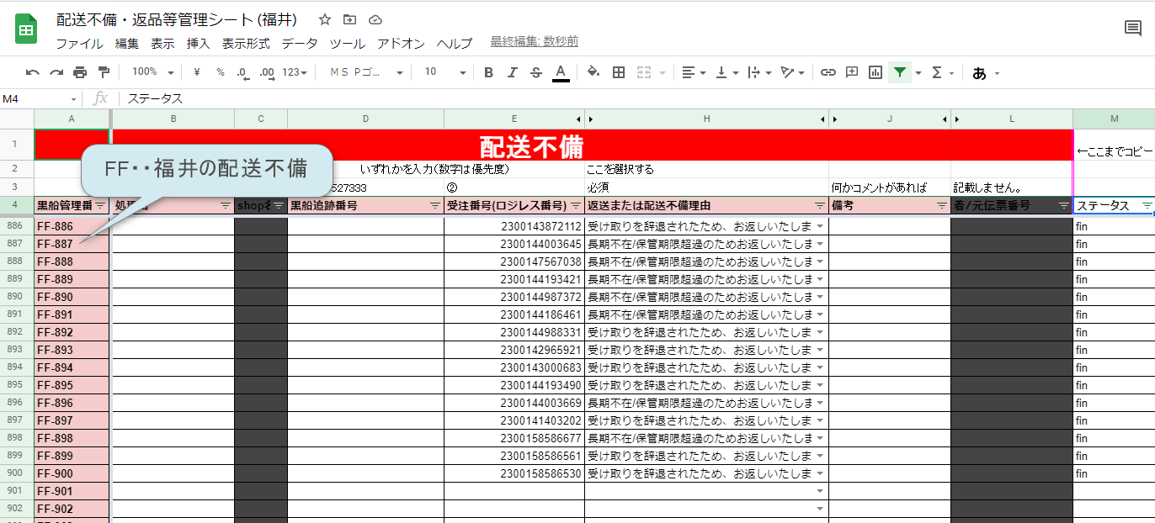Open the データ menu
1155x523 pixels.
[x=300, y=44]
